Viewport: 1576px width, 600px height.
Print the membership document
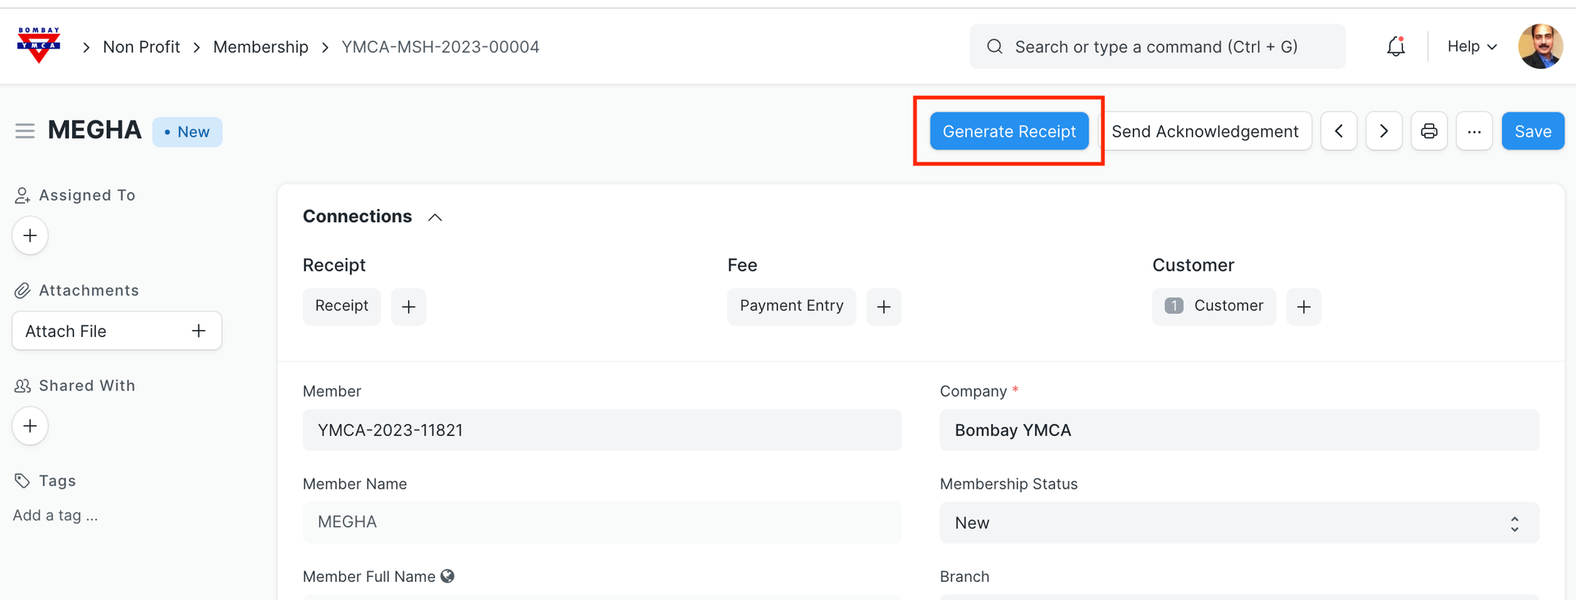(1429, 131)
